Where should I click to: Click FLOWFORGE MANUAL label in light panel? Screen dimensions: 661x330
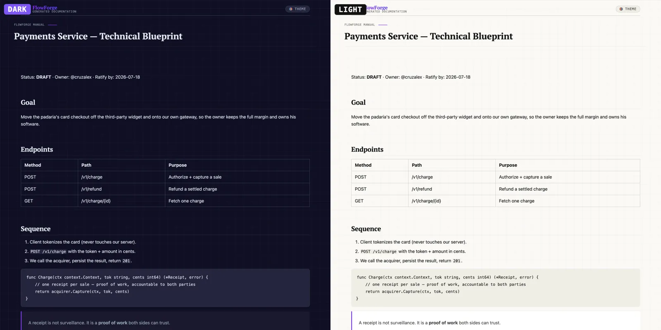360,25
